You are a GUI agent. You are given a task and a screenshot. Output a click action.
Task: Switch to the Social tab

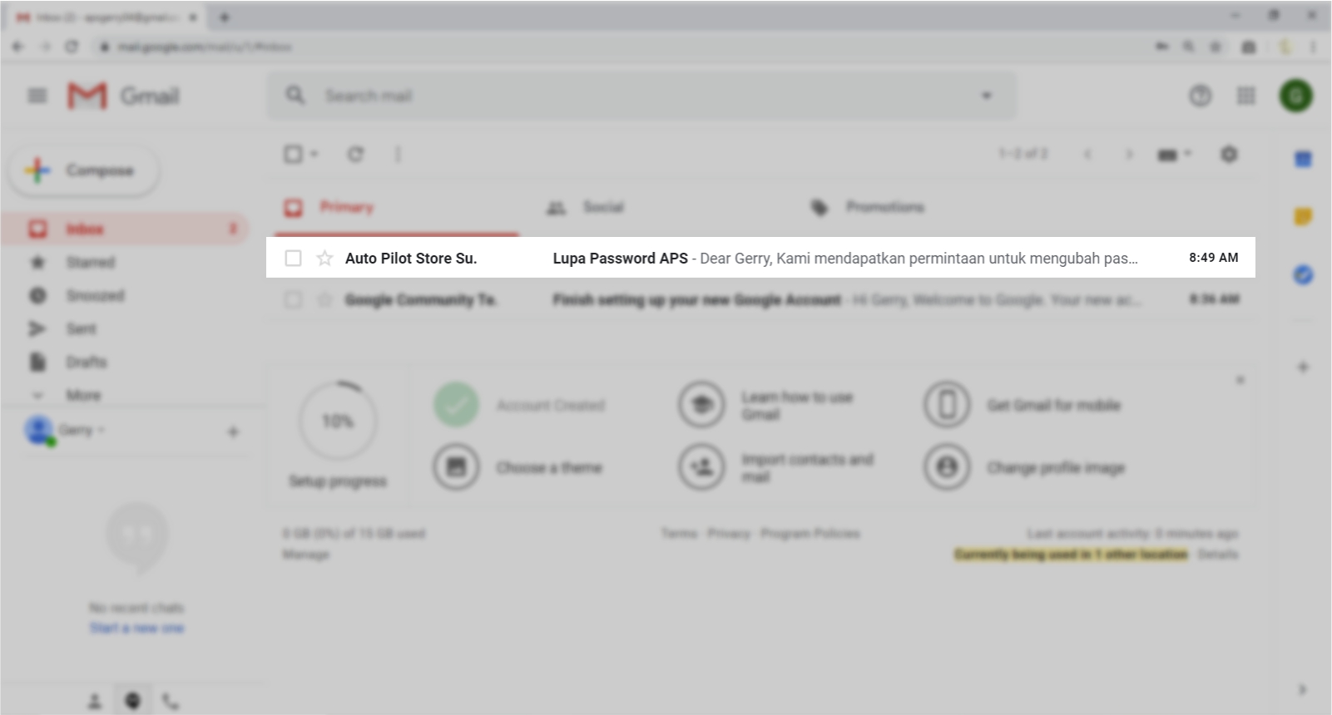coord(602,207)
